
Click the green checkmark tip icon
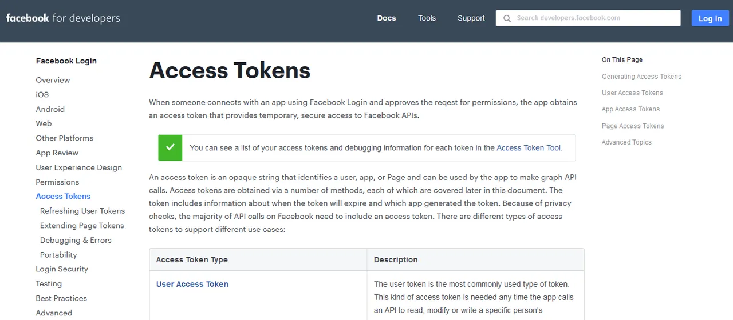coord(171,148)
